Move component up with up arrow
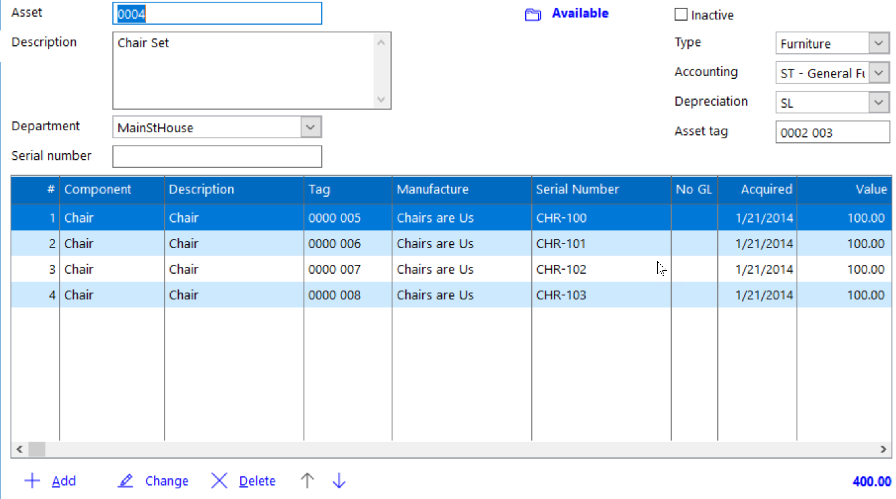Viewport: 896px width, 499px height. coord(307,481)
